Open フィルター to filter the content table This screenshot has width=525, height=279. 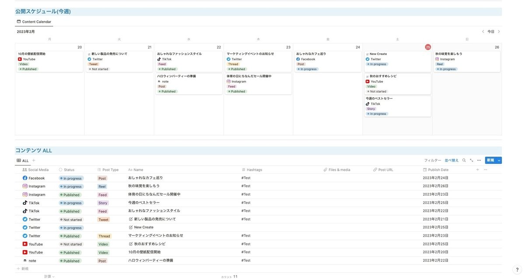(433, 159)
